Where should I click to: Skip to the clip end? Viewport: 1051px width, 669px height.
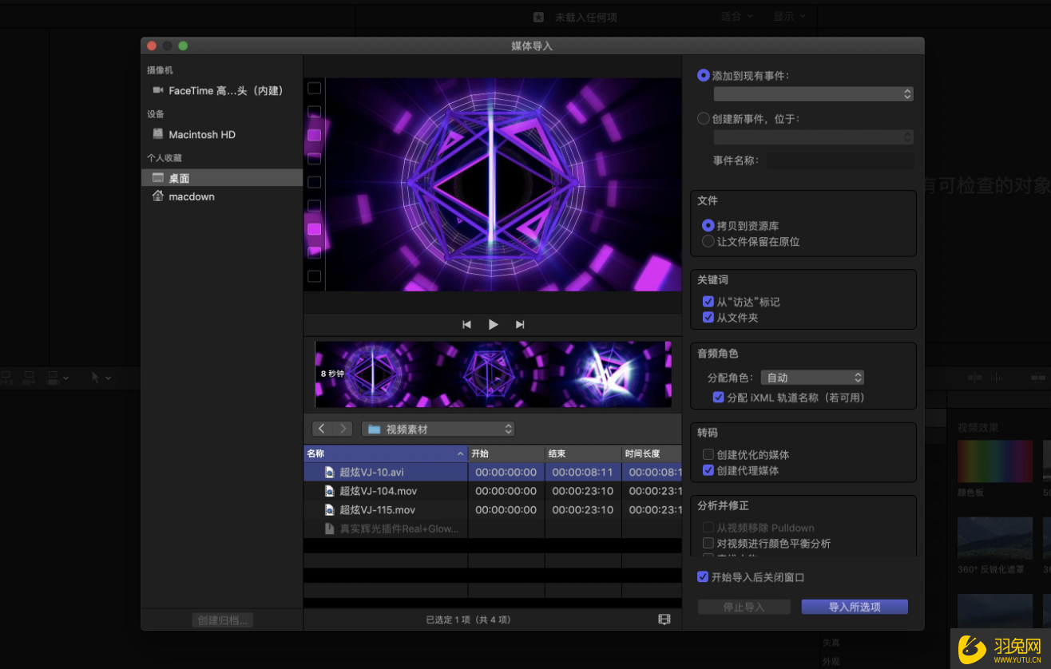click(x=520, y=324)
